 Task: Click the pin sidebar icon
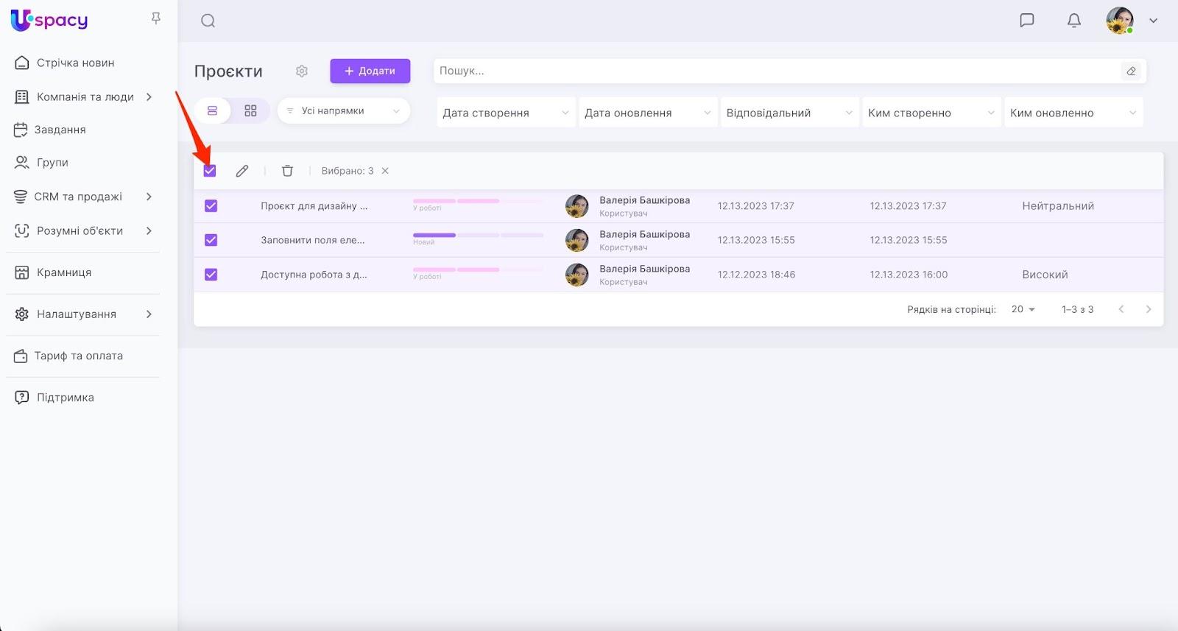click(x=156, y=18)
